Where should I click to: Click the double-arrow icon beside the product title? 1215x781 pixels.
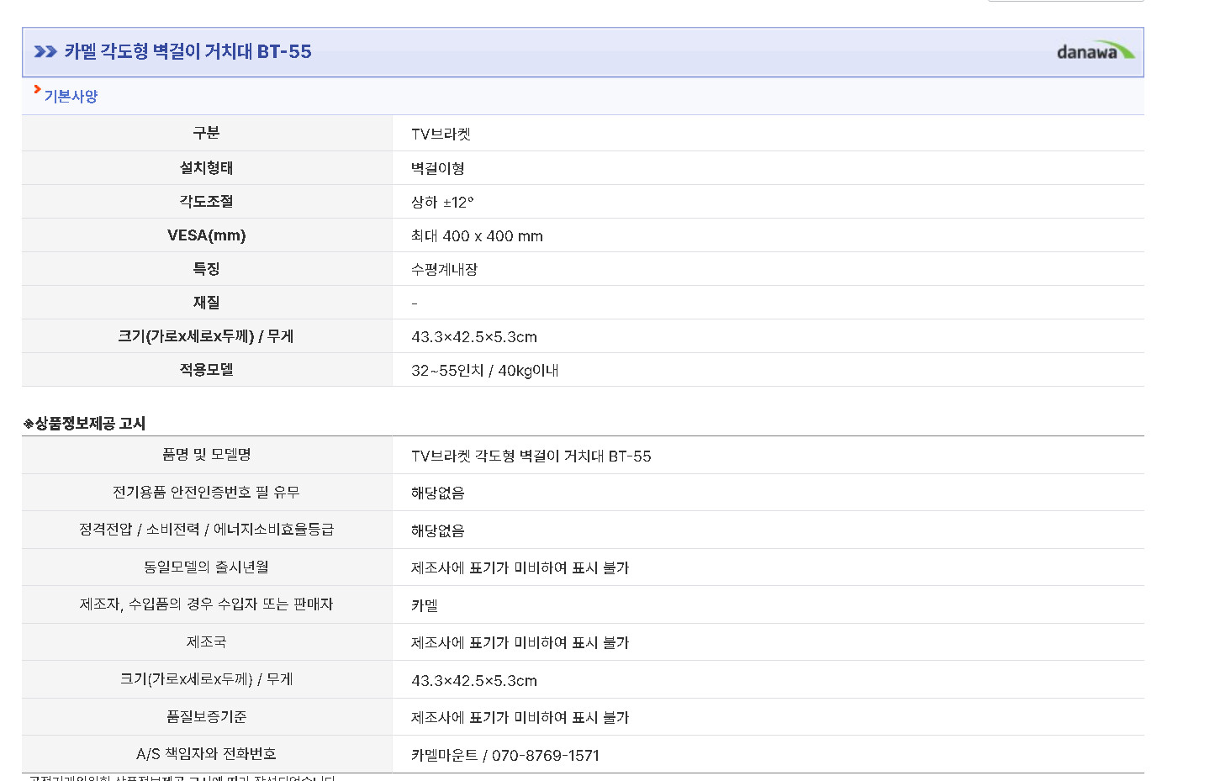pyautogui.click(x=45, y=51)
